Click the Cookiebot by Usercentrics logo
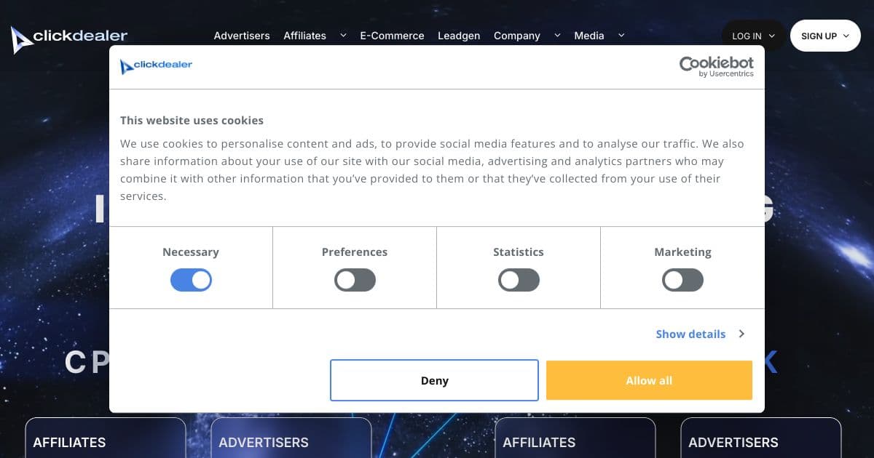The image size is (874, 458). pyautogui.click(x=716, y=67)
